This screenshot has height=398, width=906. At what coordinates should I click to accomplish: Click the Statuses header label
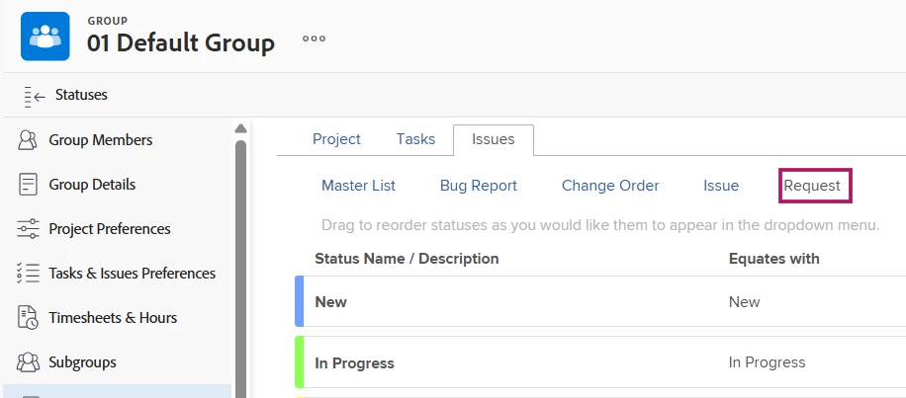81,95
